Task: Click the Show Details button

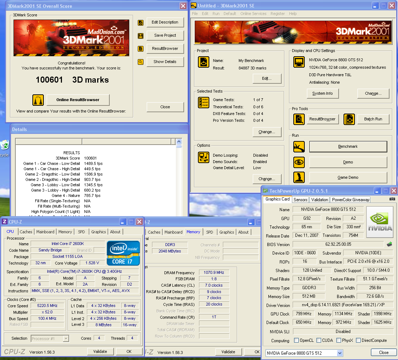Action: coord(165,62)
